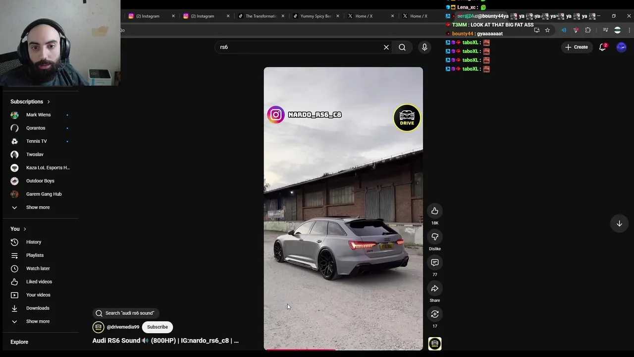634x357 pixels.
Task: Click NARDO_RS6_C8 Instagram overlay
Action: coord(305,115)
